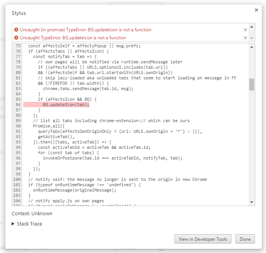
Task: Click line 'const affectsSelf = affectsPopup'
Action: tap(84, 46)
